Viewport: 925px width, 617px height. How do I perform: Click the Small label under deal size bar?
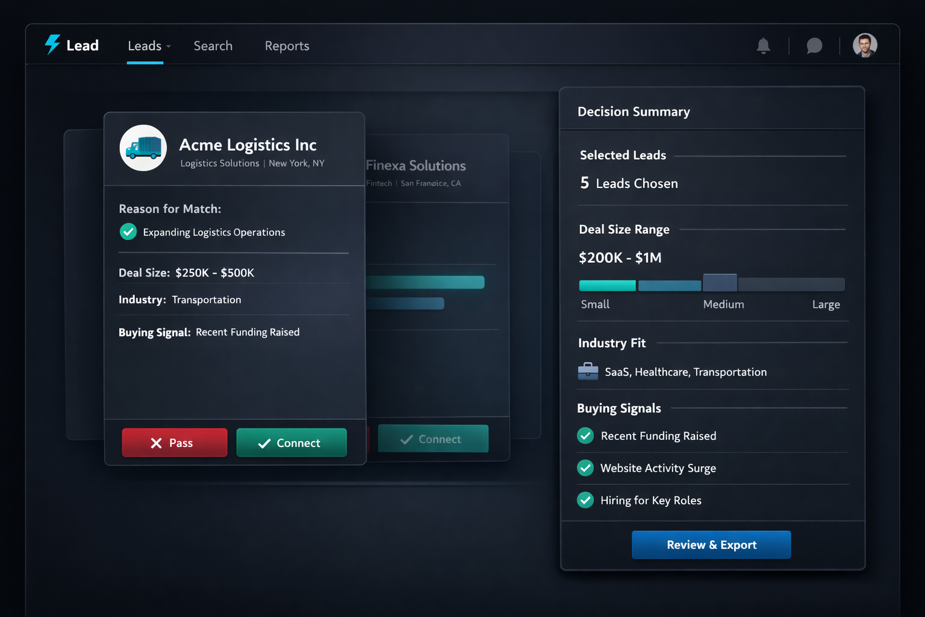click(595, 304)
